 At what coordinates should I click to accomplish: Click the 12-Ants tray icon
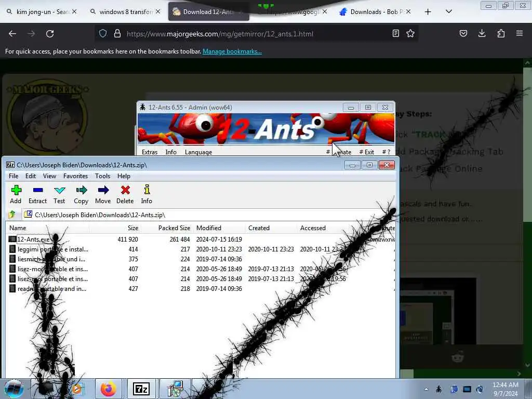438,389
